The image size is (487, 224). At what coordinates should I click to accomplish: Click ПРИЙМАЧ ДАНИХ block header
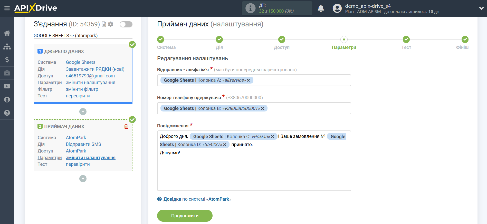coord(64,127)
